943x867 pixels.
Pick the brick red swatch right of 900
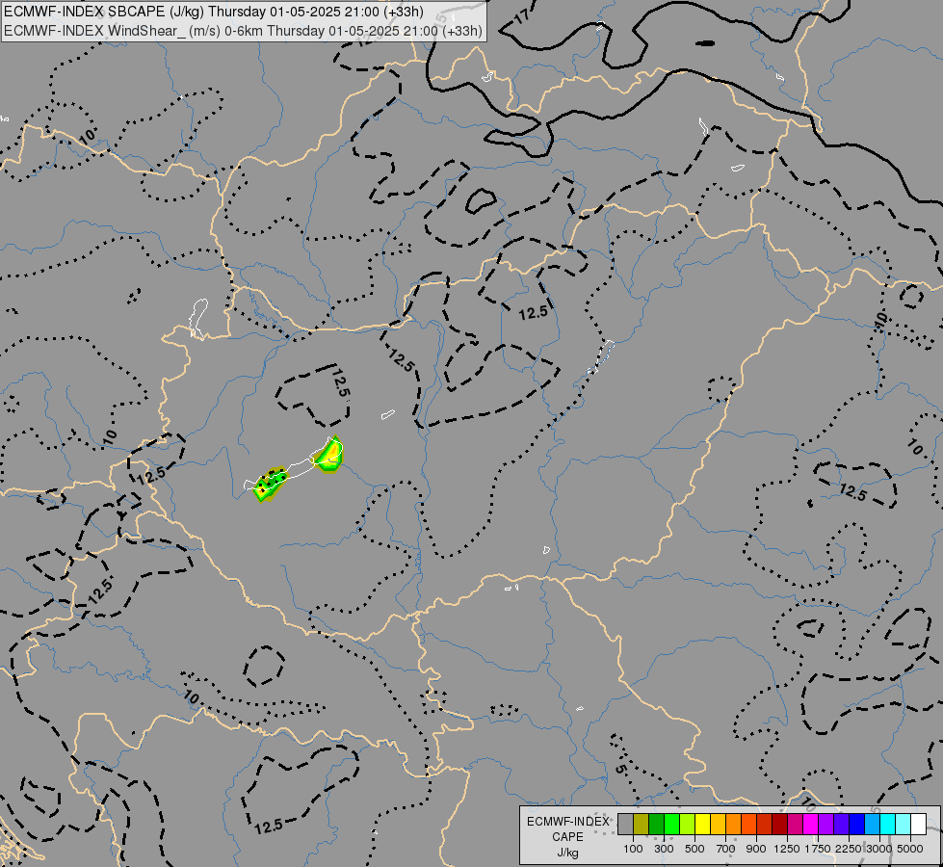(x=764, y=825)
